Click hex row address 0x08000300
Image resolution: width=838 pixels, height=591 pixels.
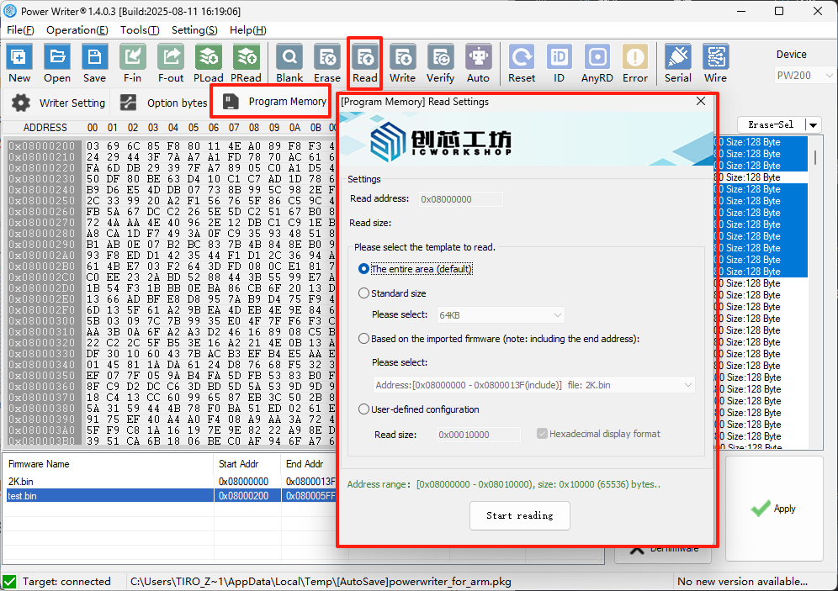[42, 321]
